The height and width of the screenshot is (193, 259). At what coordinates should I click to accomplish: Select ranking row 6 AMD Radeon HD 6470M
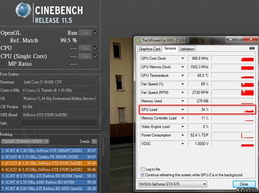(x=49, y=182)
